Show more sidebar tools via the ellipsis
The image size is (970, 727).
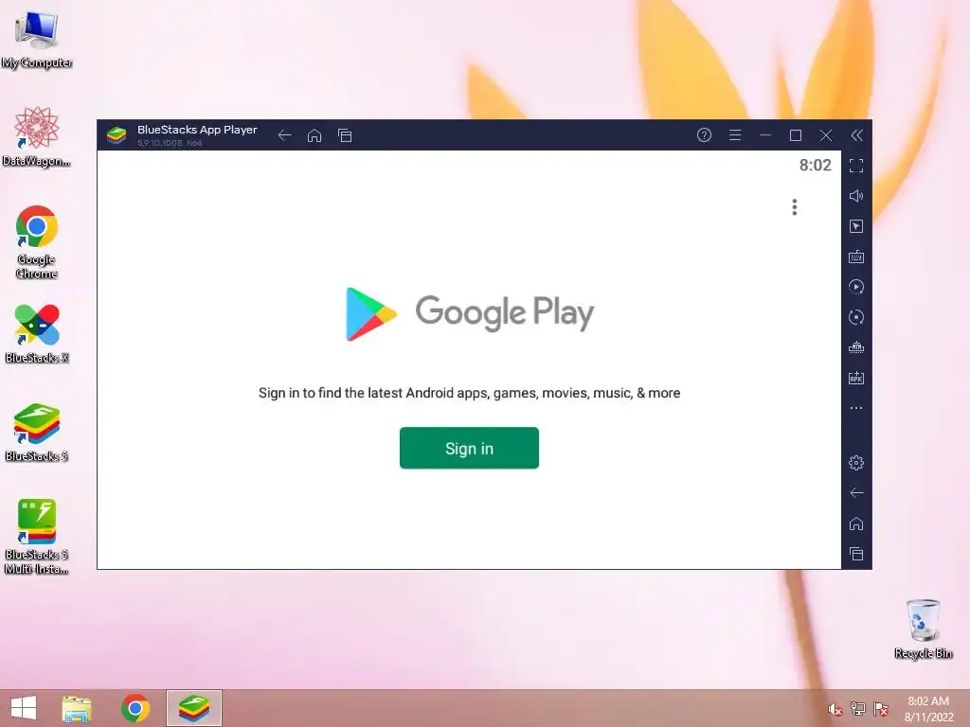856,408
